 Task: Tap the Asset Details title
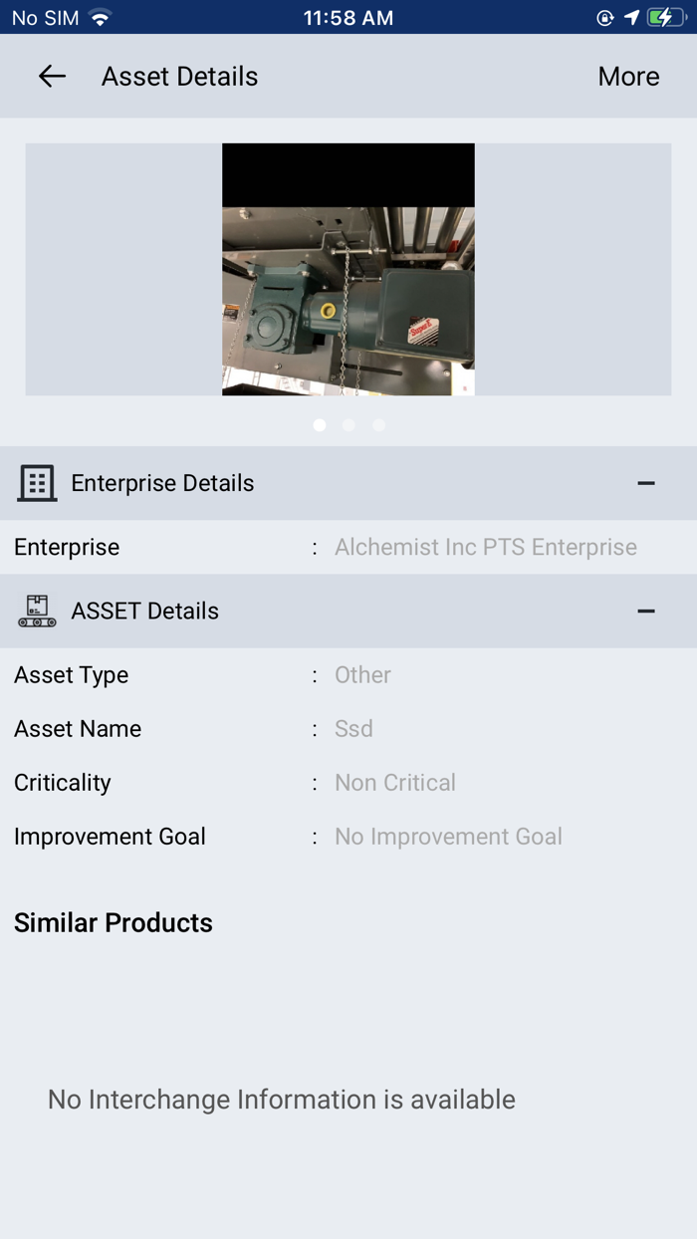[x=179, y=76]
